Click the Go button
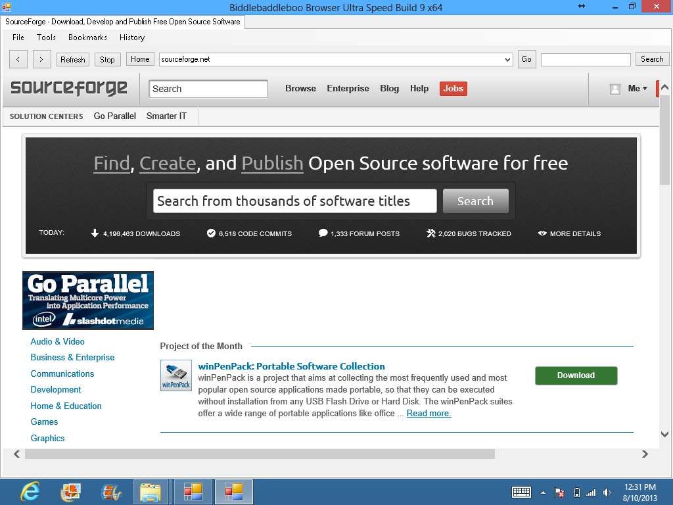Image resolution: width=673 pixels, height=505 pixels. (x=526, y=59)
